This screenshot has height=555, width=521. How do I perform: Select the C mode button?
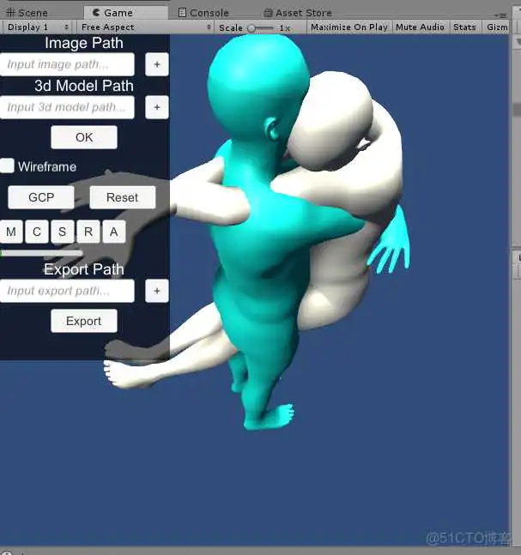(37, 232)
